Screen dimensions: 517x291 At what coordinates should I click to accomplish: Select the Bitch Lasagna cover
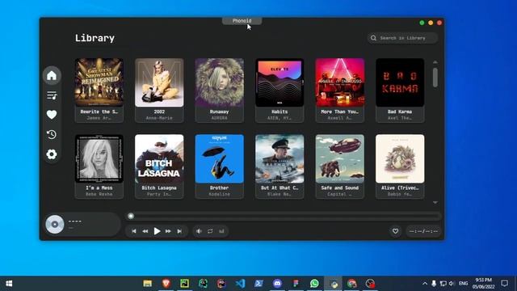tap(159, 158)
